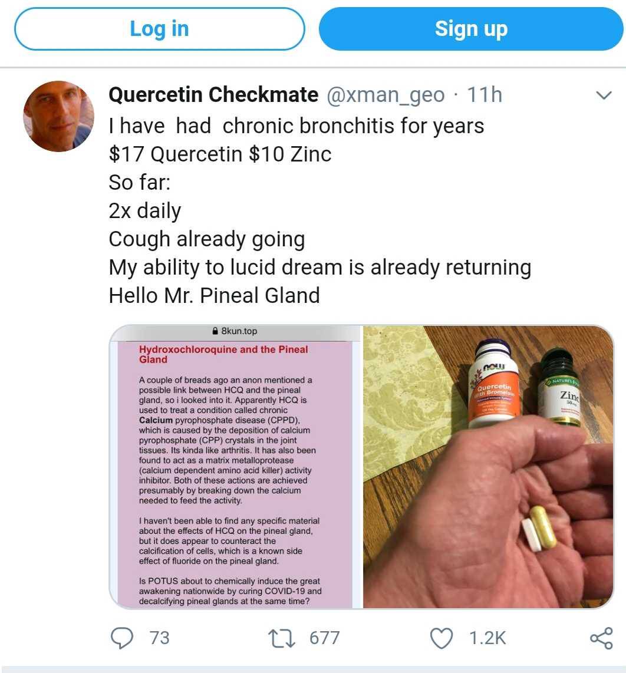Screen dimensions: 626x673
Task: Open the Quercetin Checkmate display name
Action: [213, 95]
